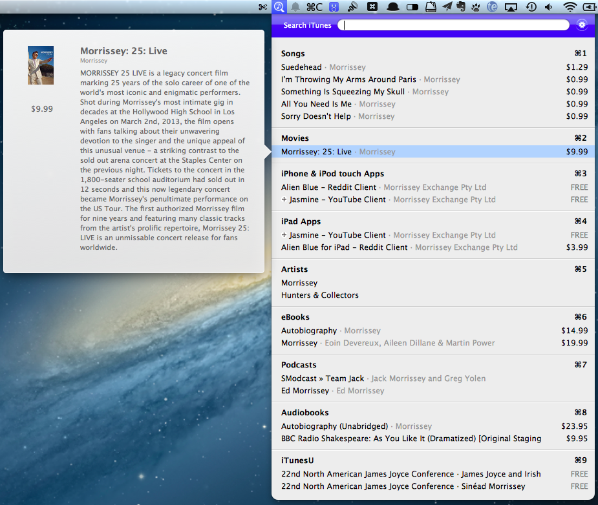The width and height of the screenshot is (598, 505).
Task: Open the settings gear next to the search field
Action: (582, 25)
